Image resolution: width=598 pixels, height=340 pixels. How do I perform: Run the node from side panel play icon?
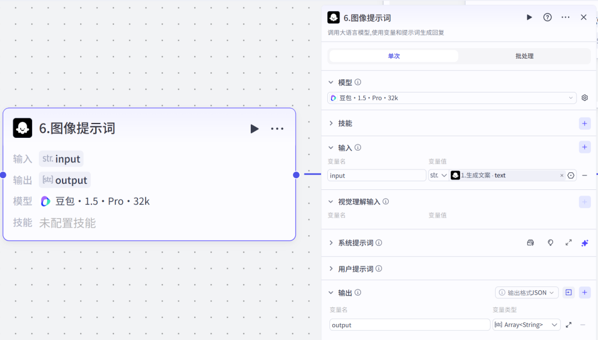coord(529,17)
